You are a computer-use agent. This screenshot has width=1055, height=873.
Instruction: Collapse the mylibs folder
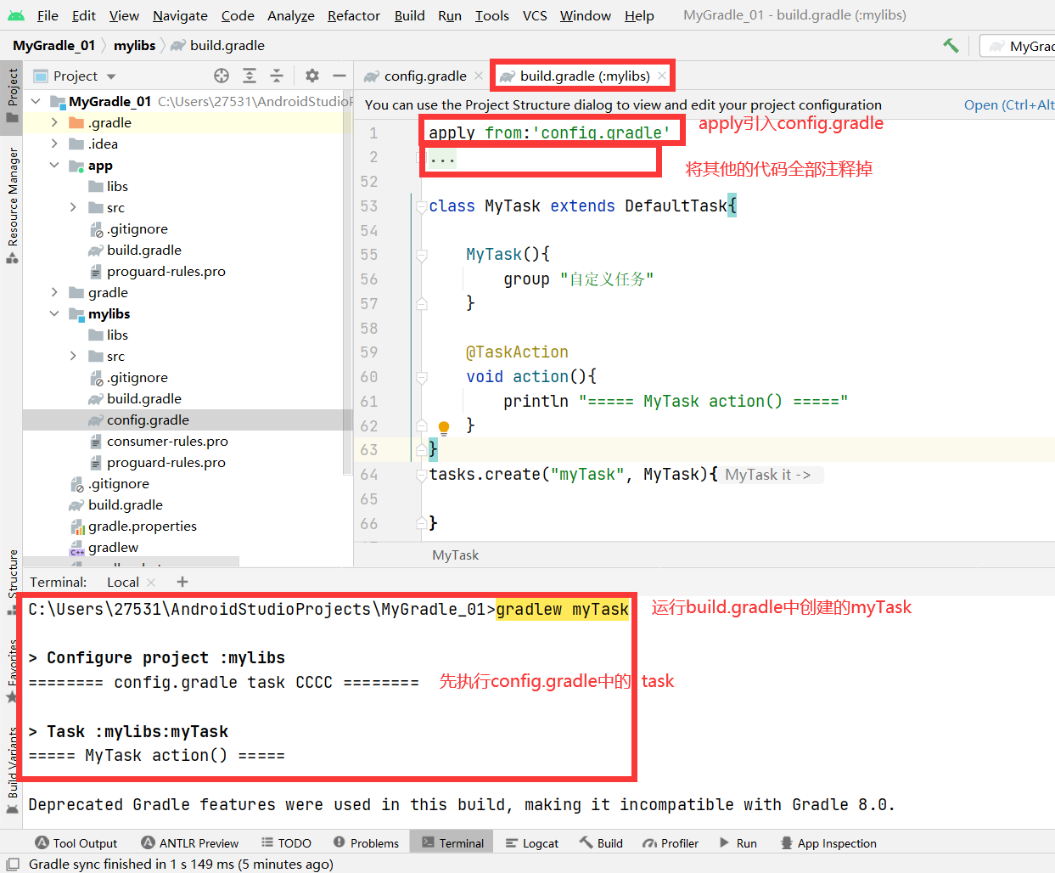pyautogui.click(x=54, y=313)
